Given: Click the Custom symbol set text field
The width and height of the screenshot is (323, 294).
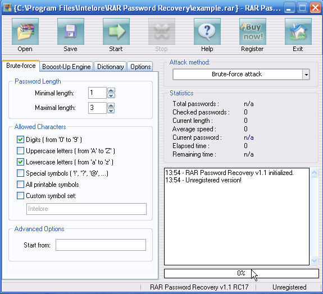Looking at the screenshot, I should tap(87, 209).
